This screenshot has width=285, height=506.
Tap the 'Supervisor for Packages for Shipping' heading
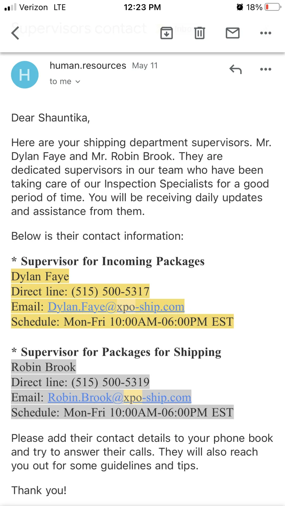(x=121, y=352)
